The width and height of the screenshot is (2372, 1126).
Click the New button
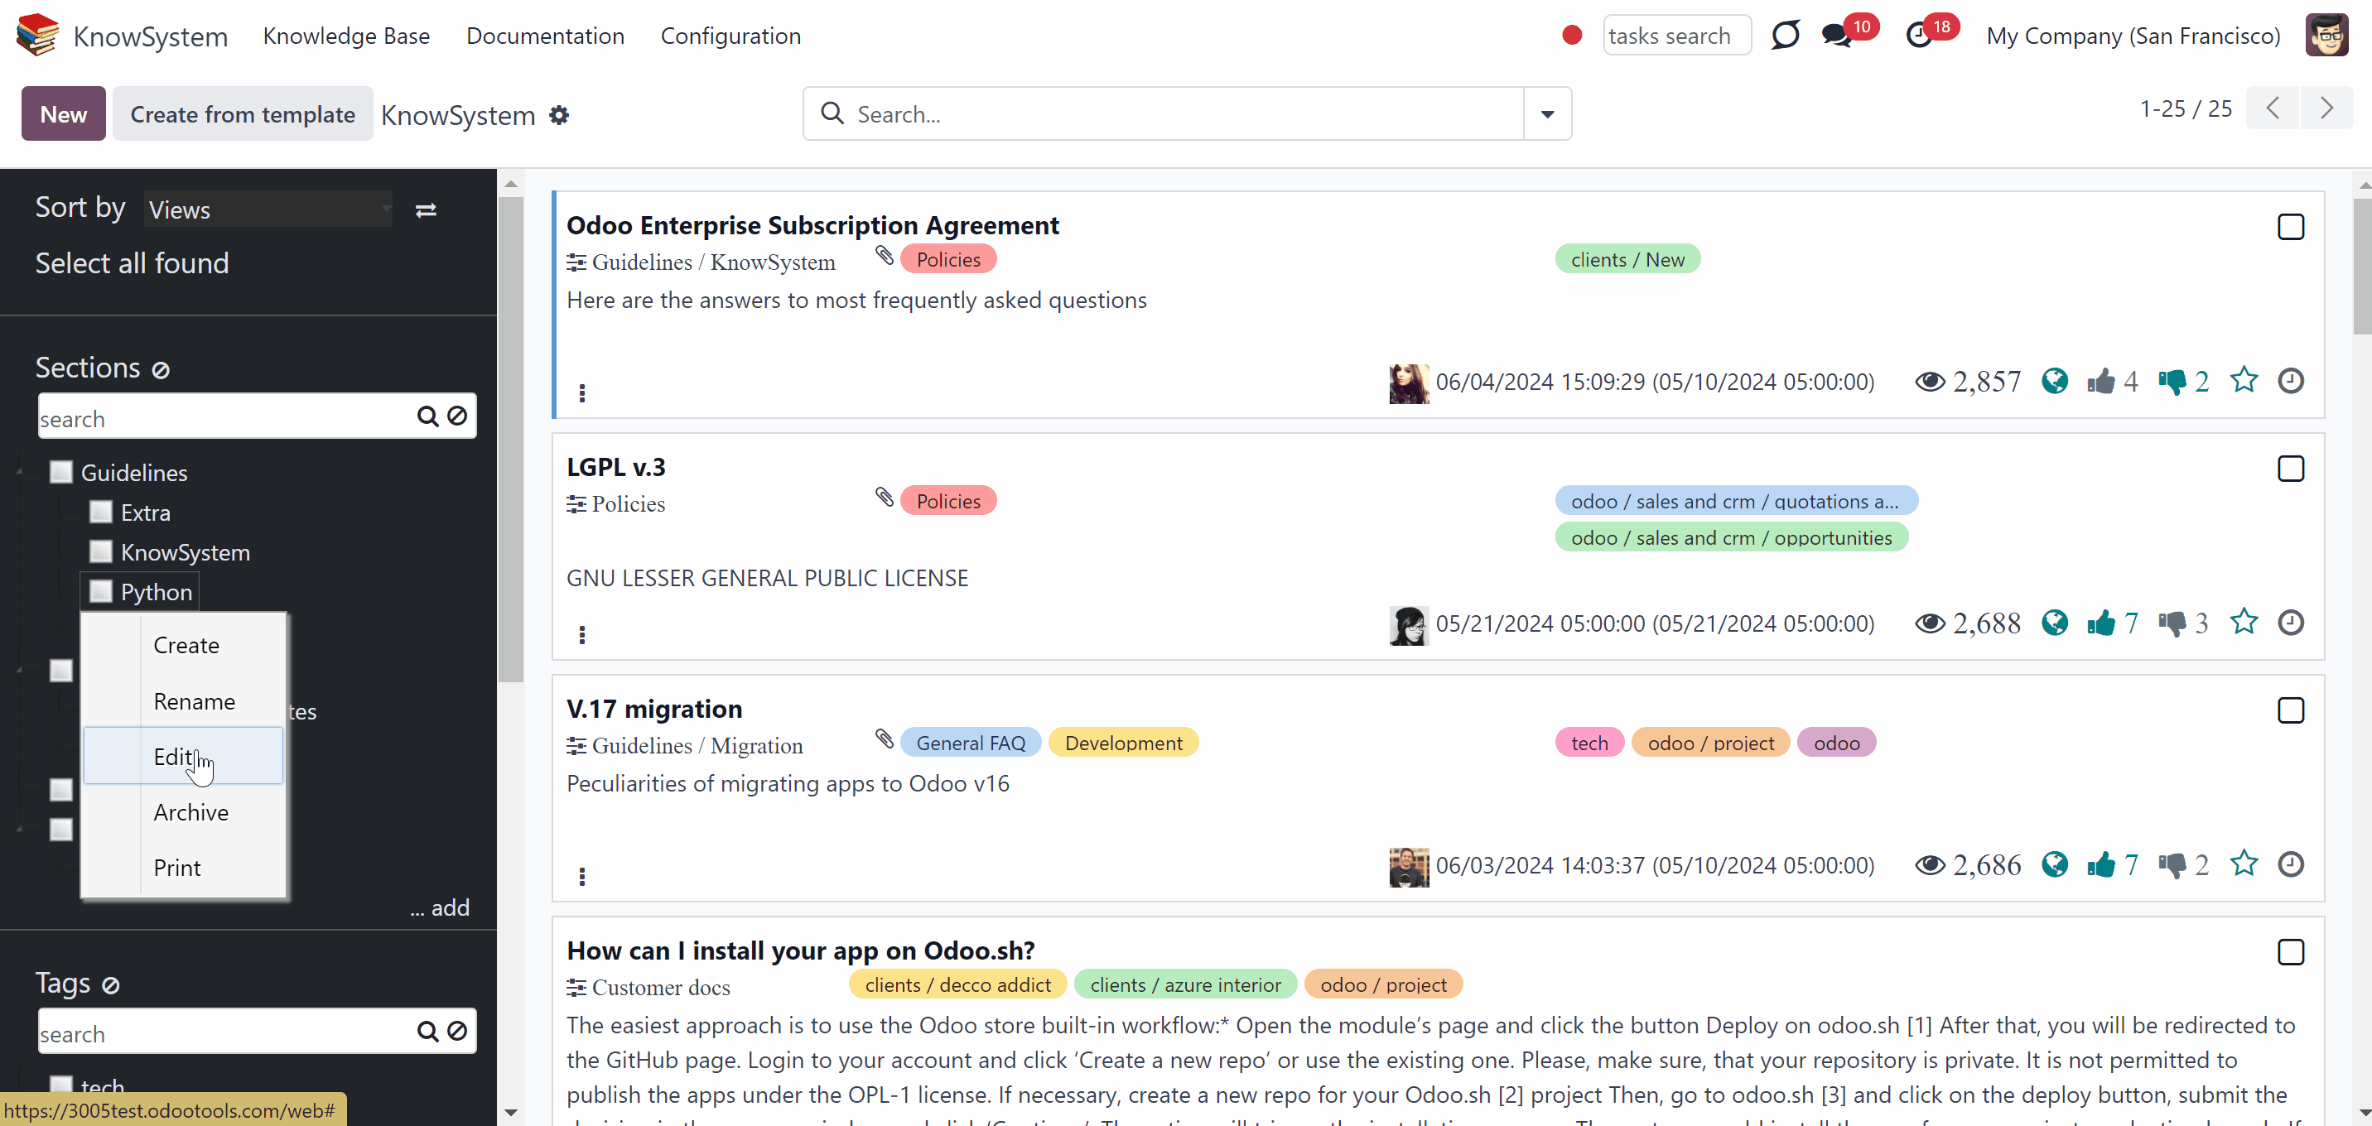[64, 114]
